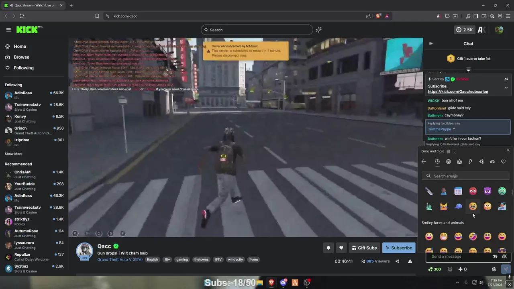Toggle the browser sidebar panel icon

476,16
